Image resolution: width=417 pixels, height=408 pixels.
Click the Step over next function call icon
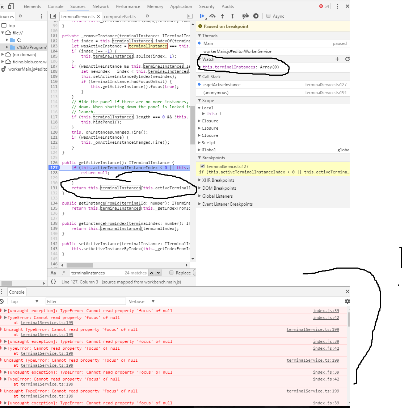pos(212,16)
